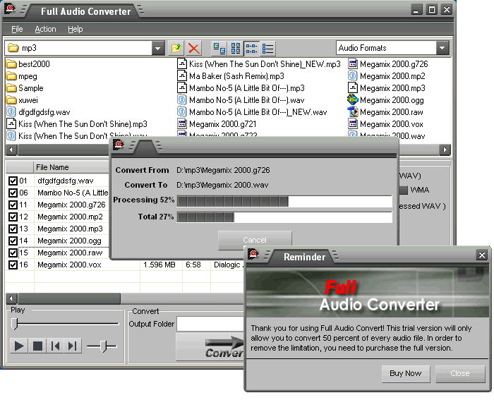This screenshot has width=494, height=400.
Task: Click the Processing 52% progress bar
Action: [284, 201]
